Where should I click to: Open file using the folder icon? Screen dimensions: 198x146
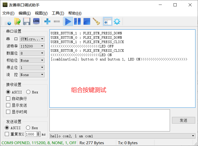click(x=17, y=21)
